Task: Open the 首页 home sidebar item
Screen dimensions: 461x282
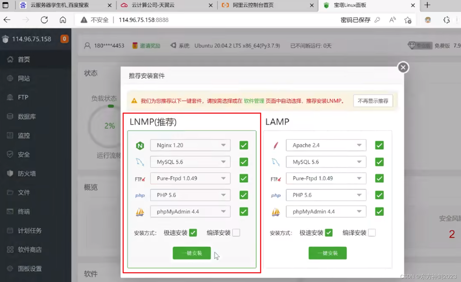Action: point(36,59)
